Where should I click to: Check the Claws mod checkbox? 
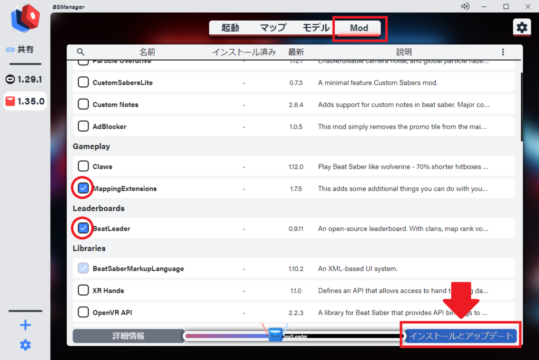83,166
